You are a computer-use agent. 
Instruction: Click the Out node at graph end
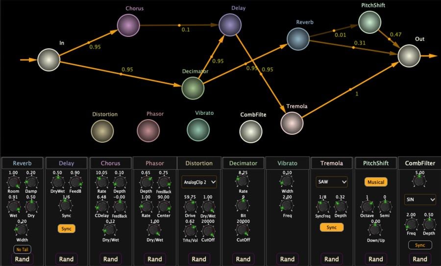pyautogui.click(x=410, y=55)
